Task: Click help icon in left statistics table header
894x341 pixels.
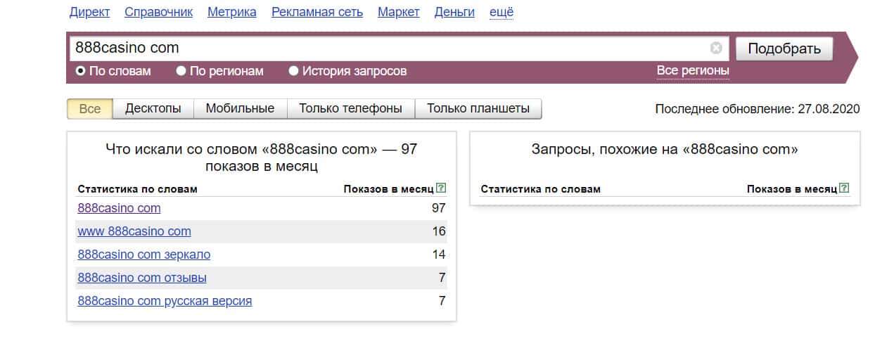Action: pos(441,188)
